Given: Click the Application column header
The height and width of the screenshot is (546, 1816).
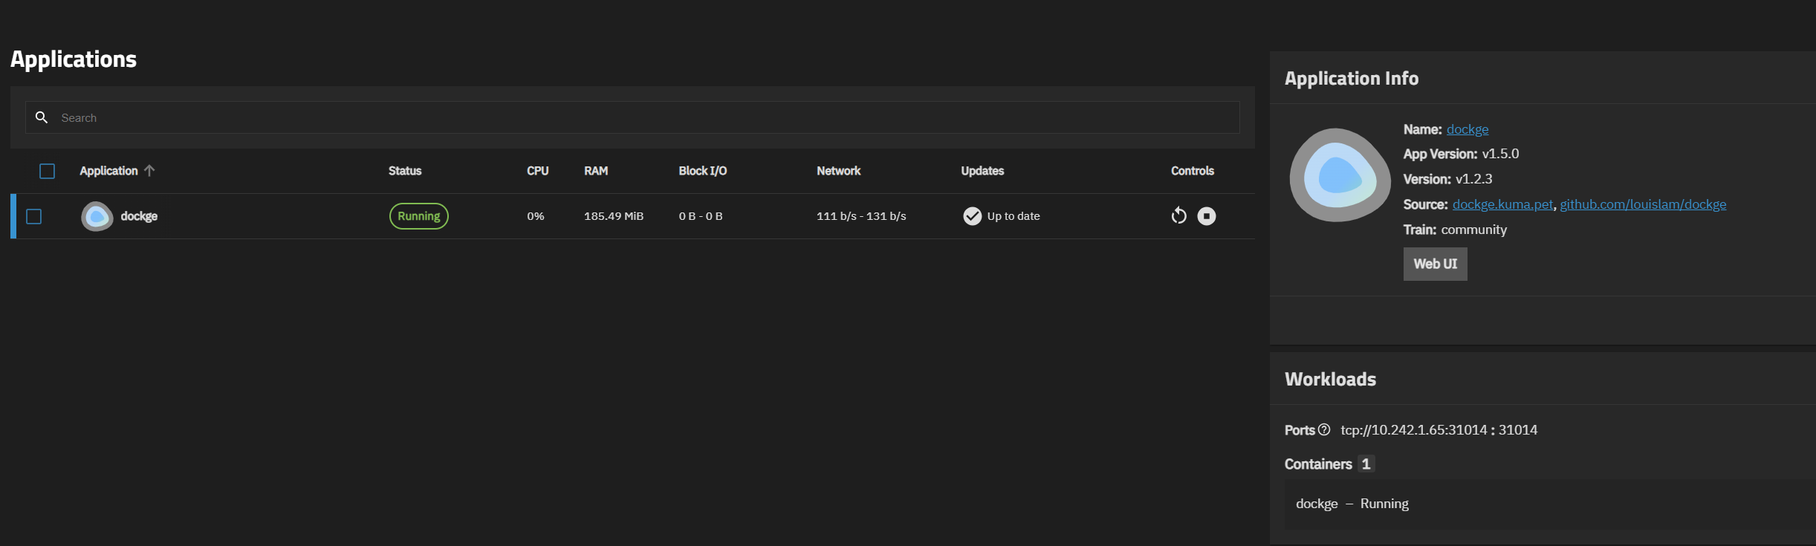Looking at the screenshot, I should click(x=108, y=171).
